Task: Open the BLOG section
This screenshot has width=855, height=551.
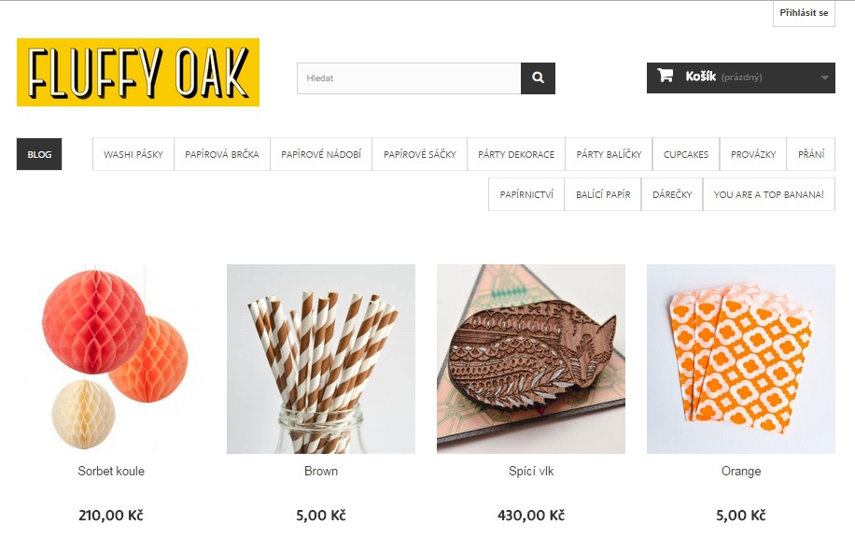Action: [39, 154]
